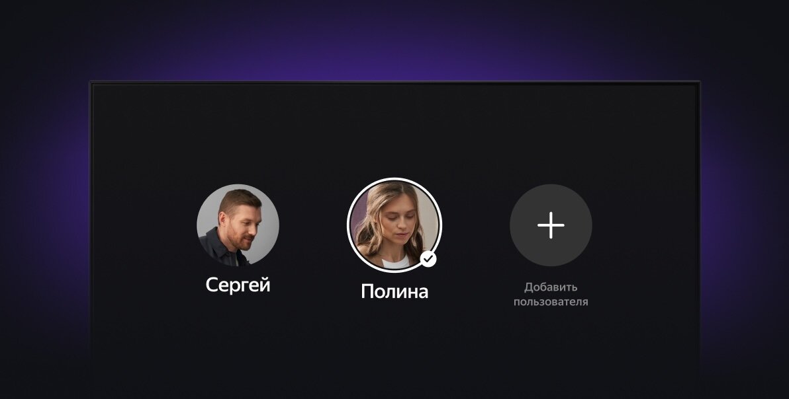Switch to the bearded man's profile
This screenshot has height=399, width=789.
click(238, 225)
